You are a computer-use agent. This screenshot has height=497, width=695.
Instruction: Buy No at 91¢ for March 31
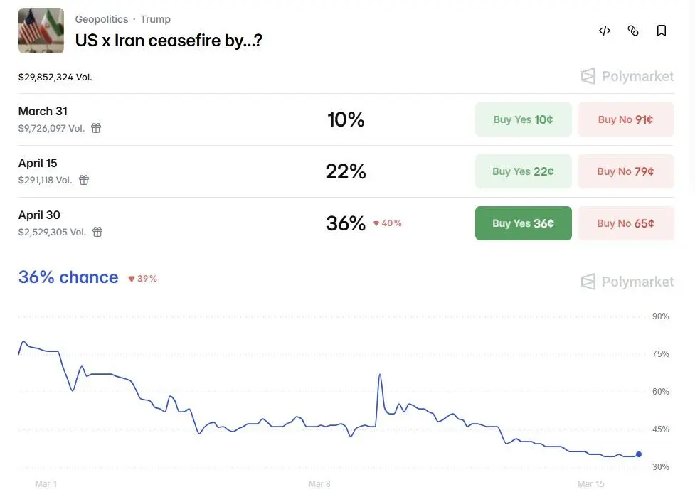click(x=625, y=119)
